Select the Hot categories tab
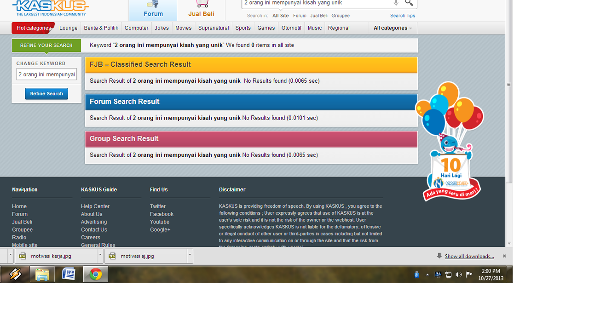Screen dimensions: 589x331 [33, 28]
